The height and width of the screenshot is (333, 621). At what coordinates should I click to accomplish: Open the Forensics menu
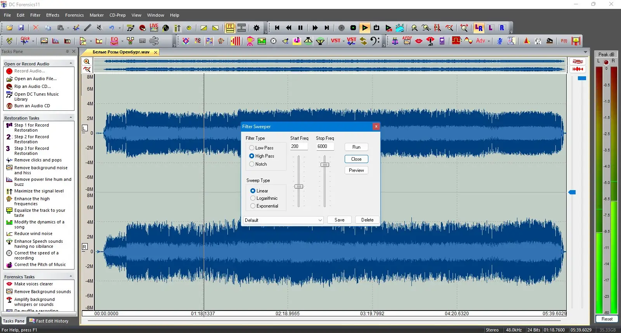pos(74,15)
